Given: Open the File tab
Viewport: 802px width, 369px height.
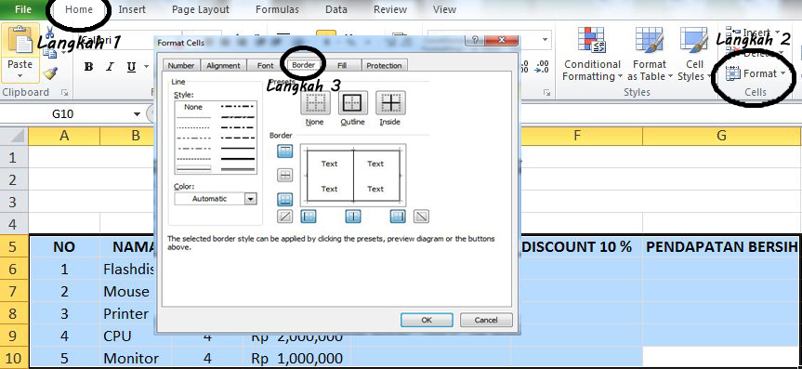Looking at the screenshot, I should 23,9.
